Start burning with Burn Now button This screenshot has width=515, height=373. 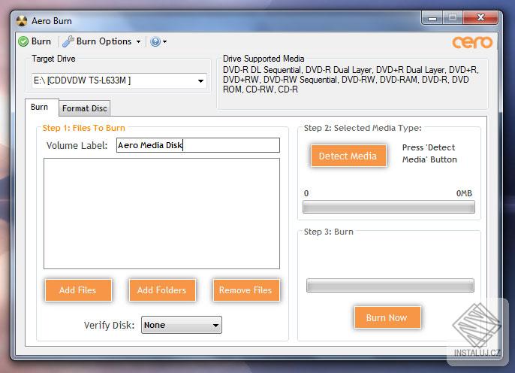(387, 318)
